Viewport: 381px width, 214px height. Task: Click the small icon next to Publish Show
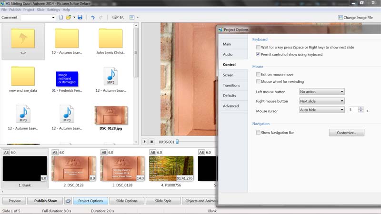[68, 201]
